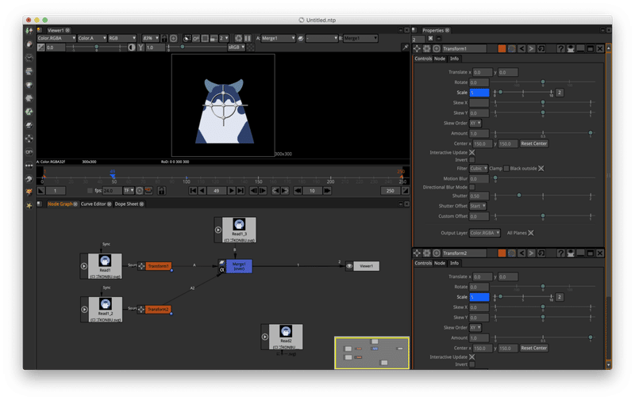Click Transform2 Reset Center button
Image resolution: width=635 pixels, height=400 pixels.
tap(533, 348)
